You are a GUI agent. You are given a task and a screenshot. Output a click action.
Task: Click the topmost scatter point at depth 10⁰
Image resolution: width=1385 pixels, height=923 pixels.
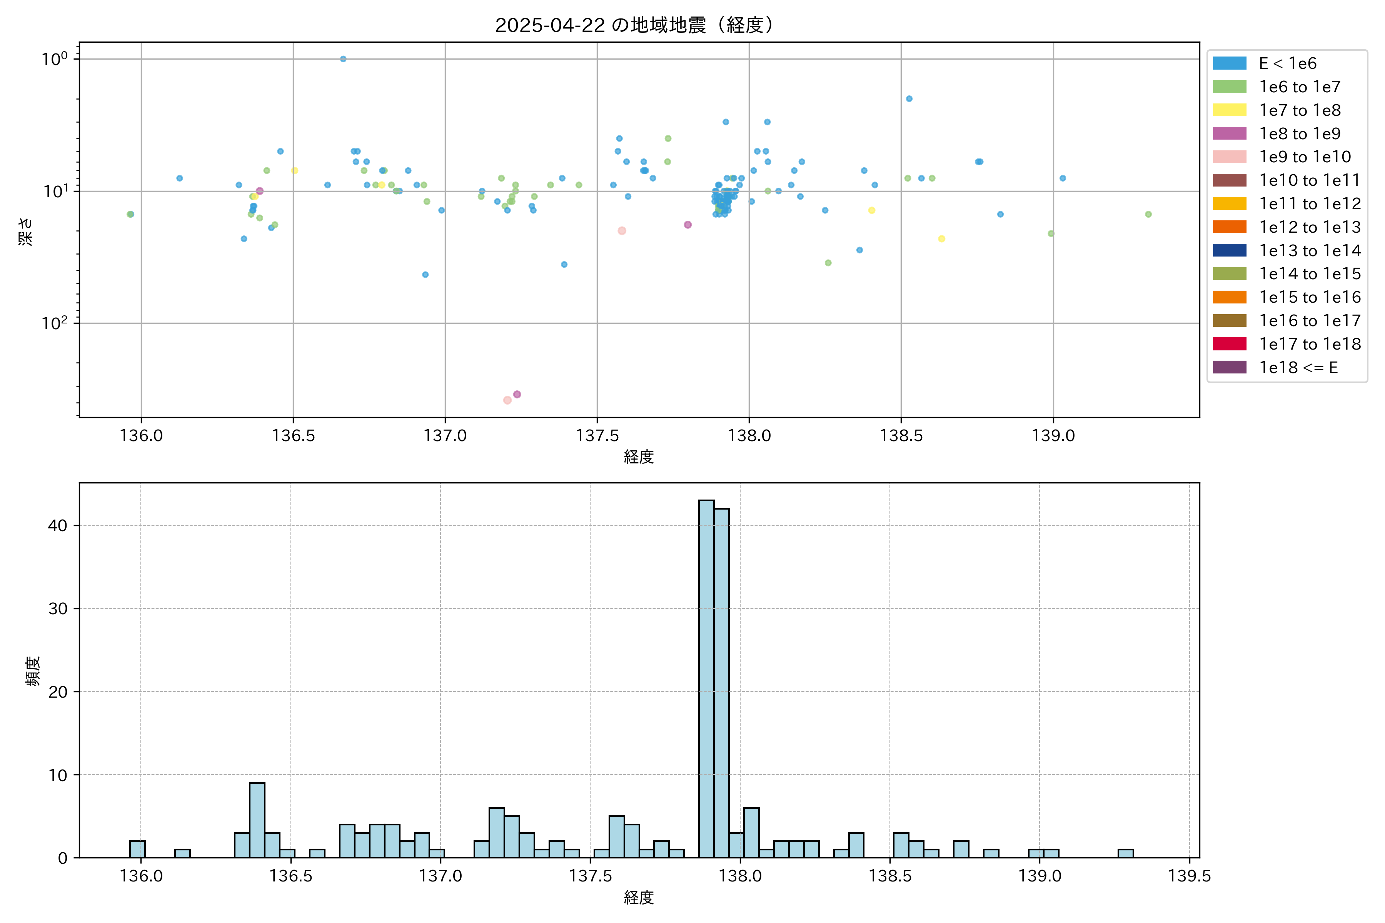(x=343, y=59)
